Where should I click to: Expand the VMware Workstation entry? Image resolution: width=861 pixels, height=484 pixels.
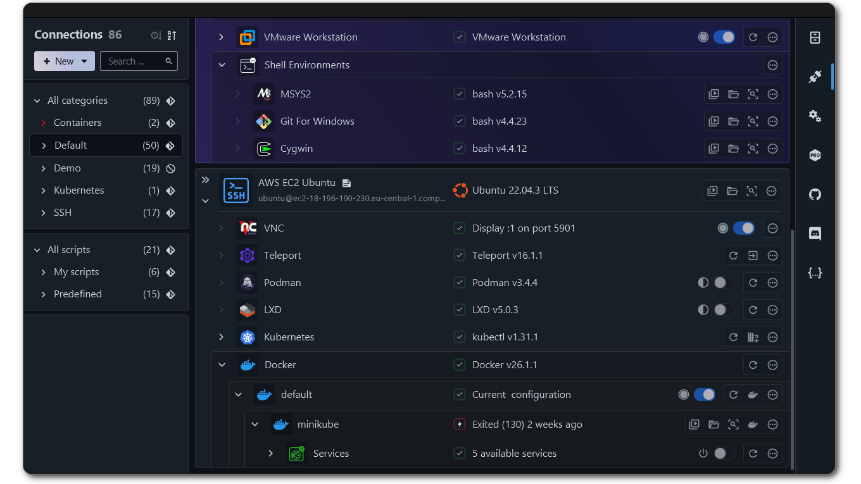tap(222, 37)
